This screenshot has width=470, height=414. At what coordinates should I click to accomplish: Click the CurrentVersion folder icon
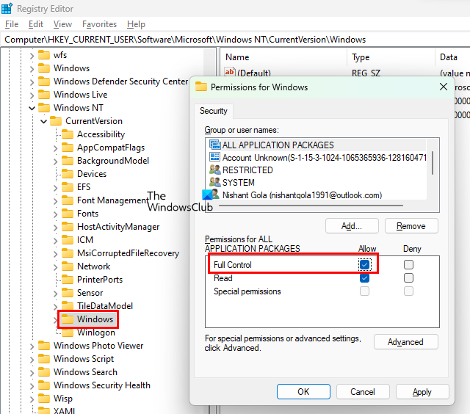click(56, 121)
